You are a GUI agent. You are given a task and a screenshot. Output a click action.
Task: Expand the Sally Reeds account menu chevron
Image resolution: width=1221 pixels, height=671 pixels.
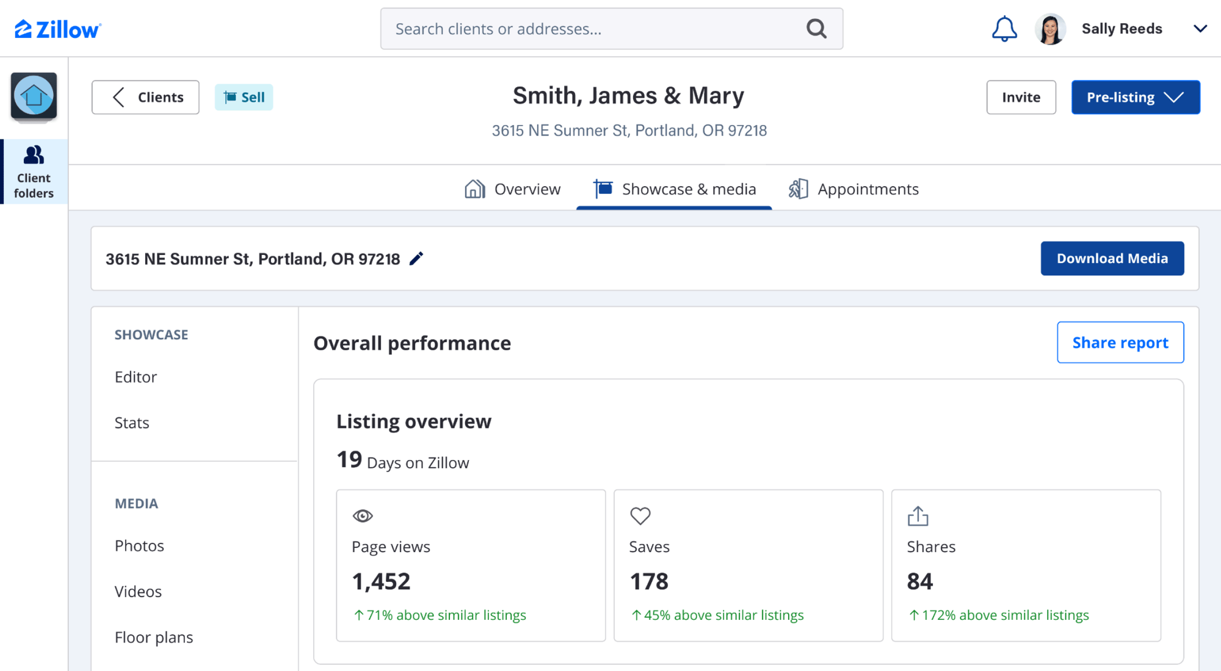(1200, 29)
